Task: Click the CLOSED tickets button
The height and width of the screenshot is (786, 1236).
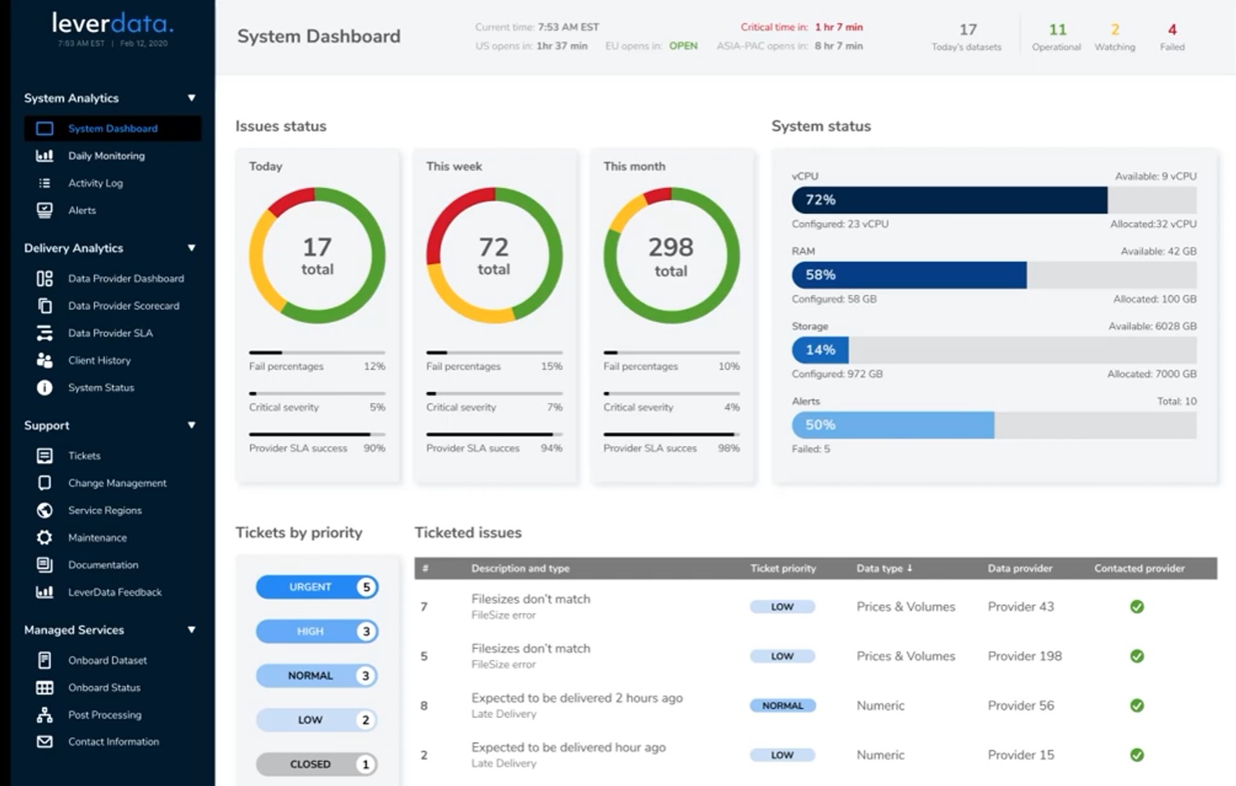Action: click(317, 764)
